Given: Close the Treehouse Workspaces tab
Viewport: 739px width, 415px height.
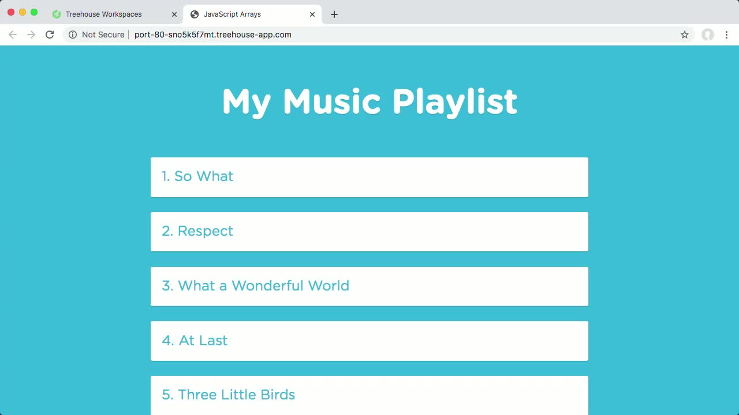Looking at the screenshot, I should [174, 14].
